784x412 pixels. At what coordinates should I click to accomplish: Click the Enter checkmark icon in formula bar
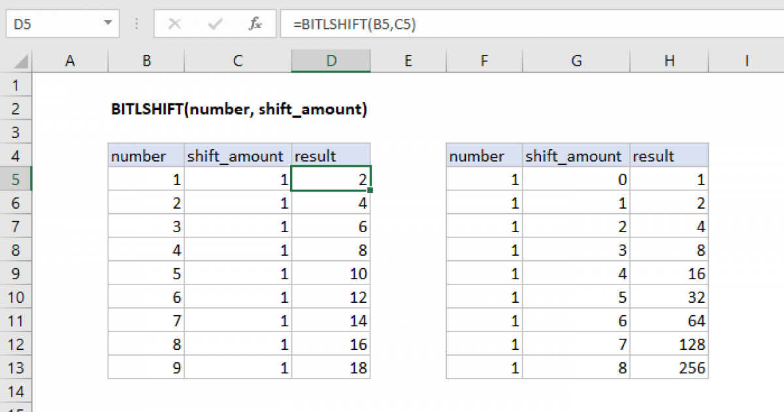(214, 24)
